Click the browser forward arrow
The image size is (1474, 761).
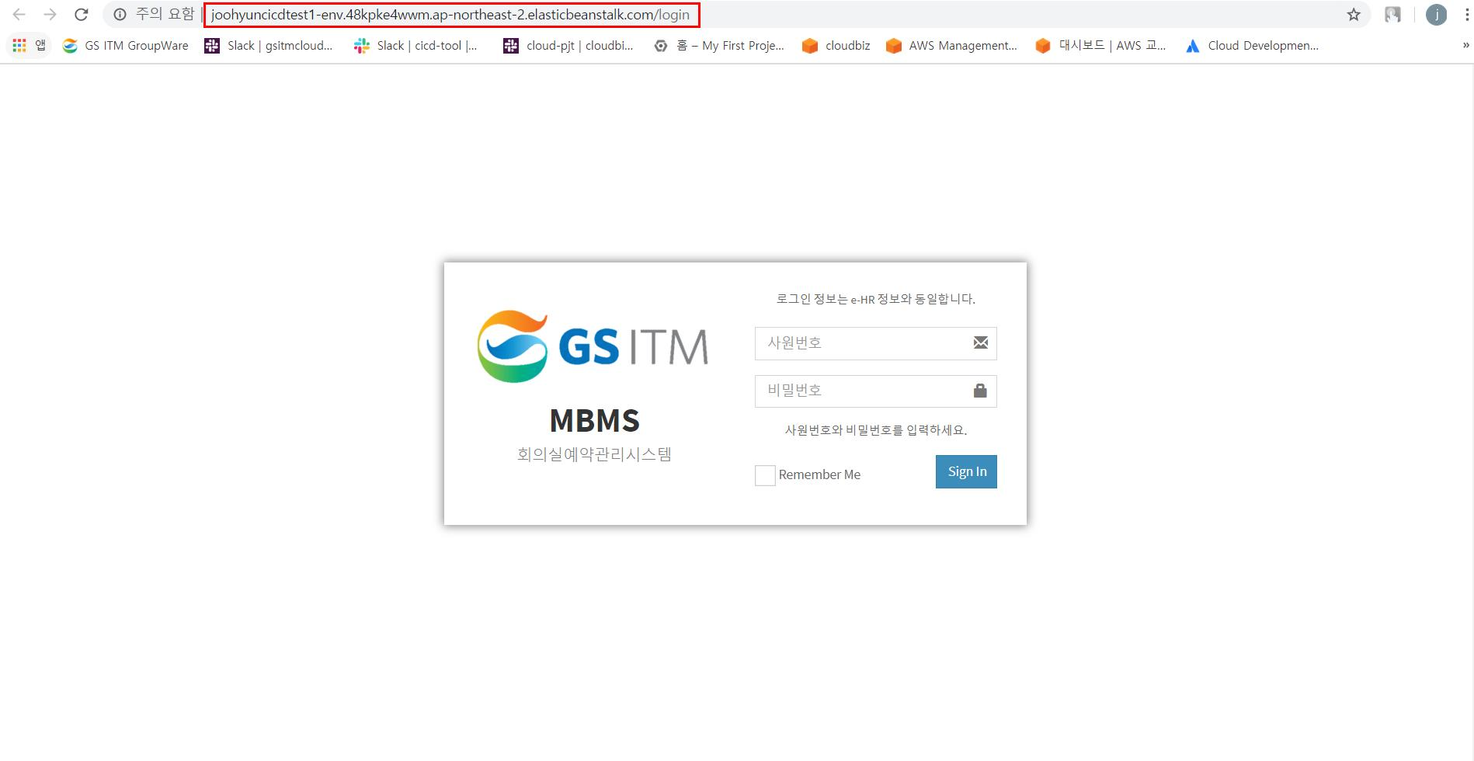click(x=50, y=15)
